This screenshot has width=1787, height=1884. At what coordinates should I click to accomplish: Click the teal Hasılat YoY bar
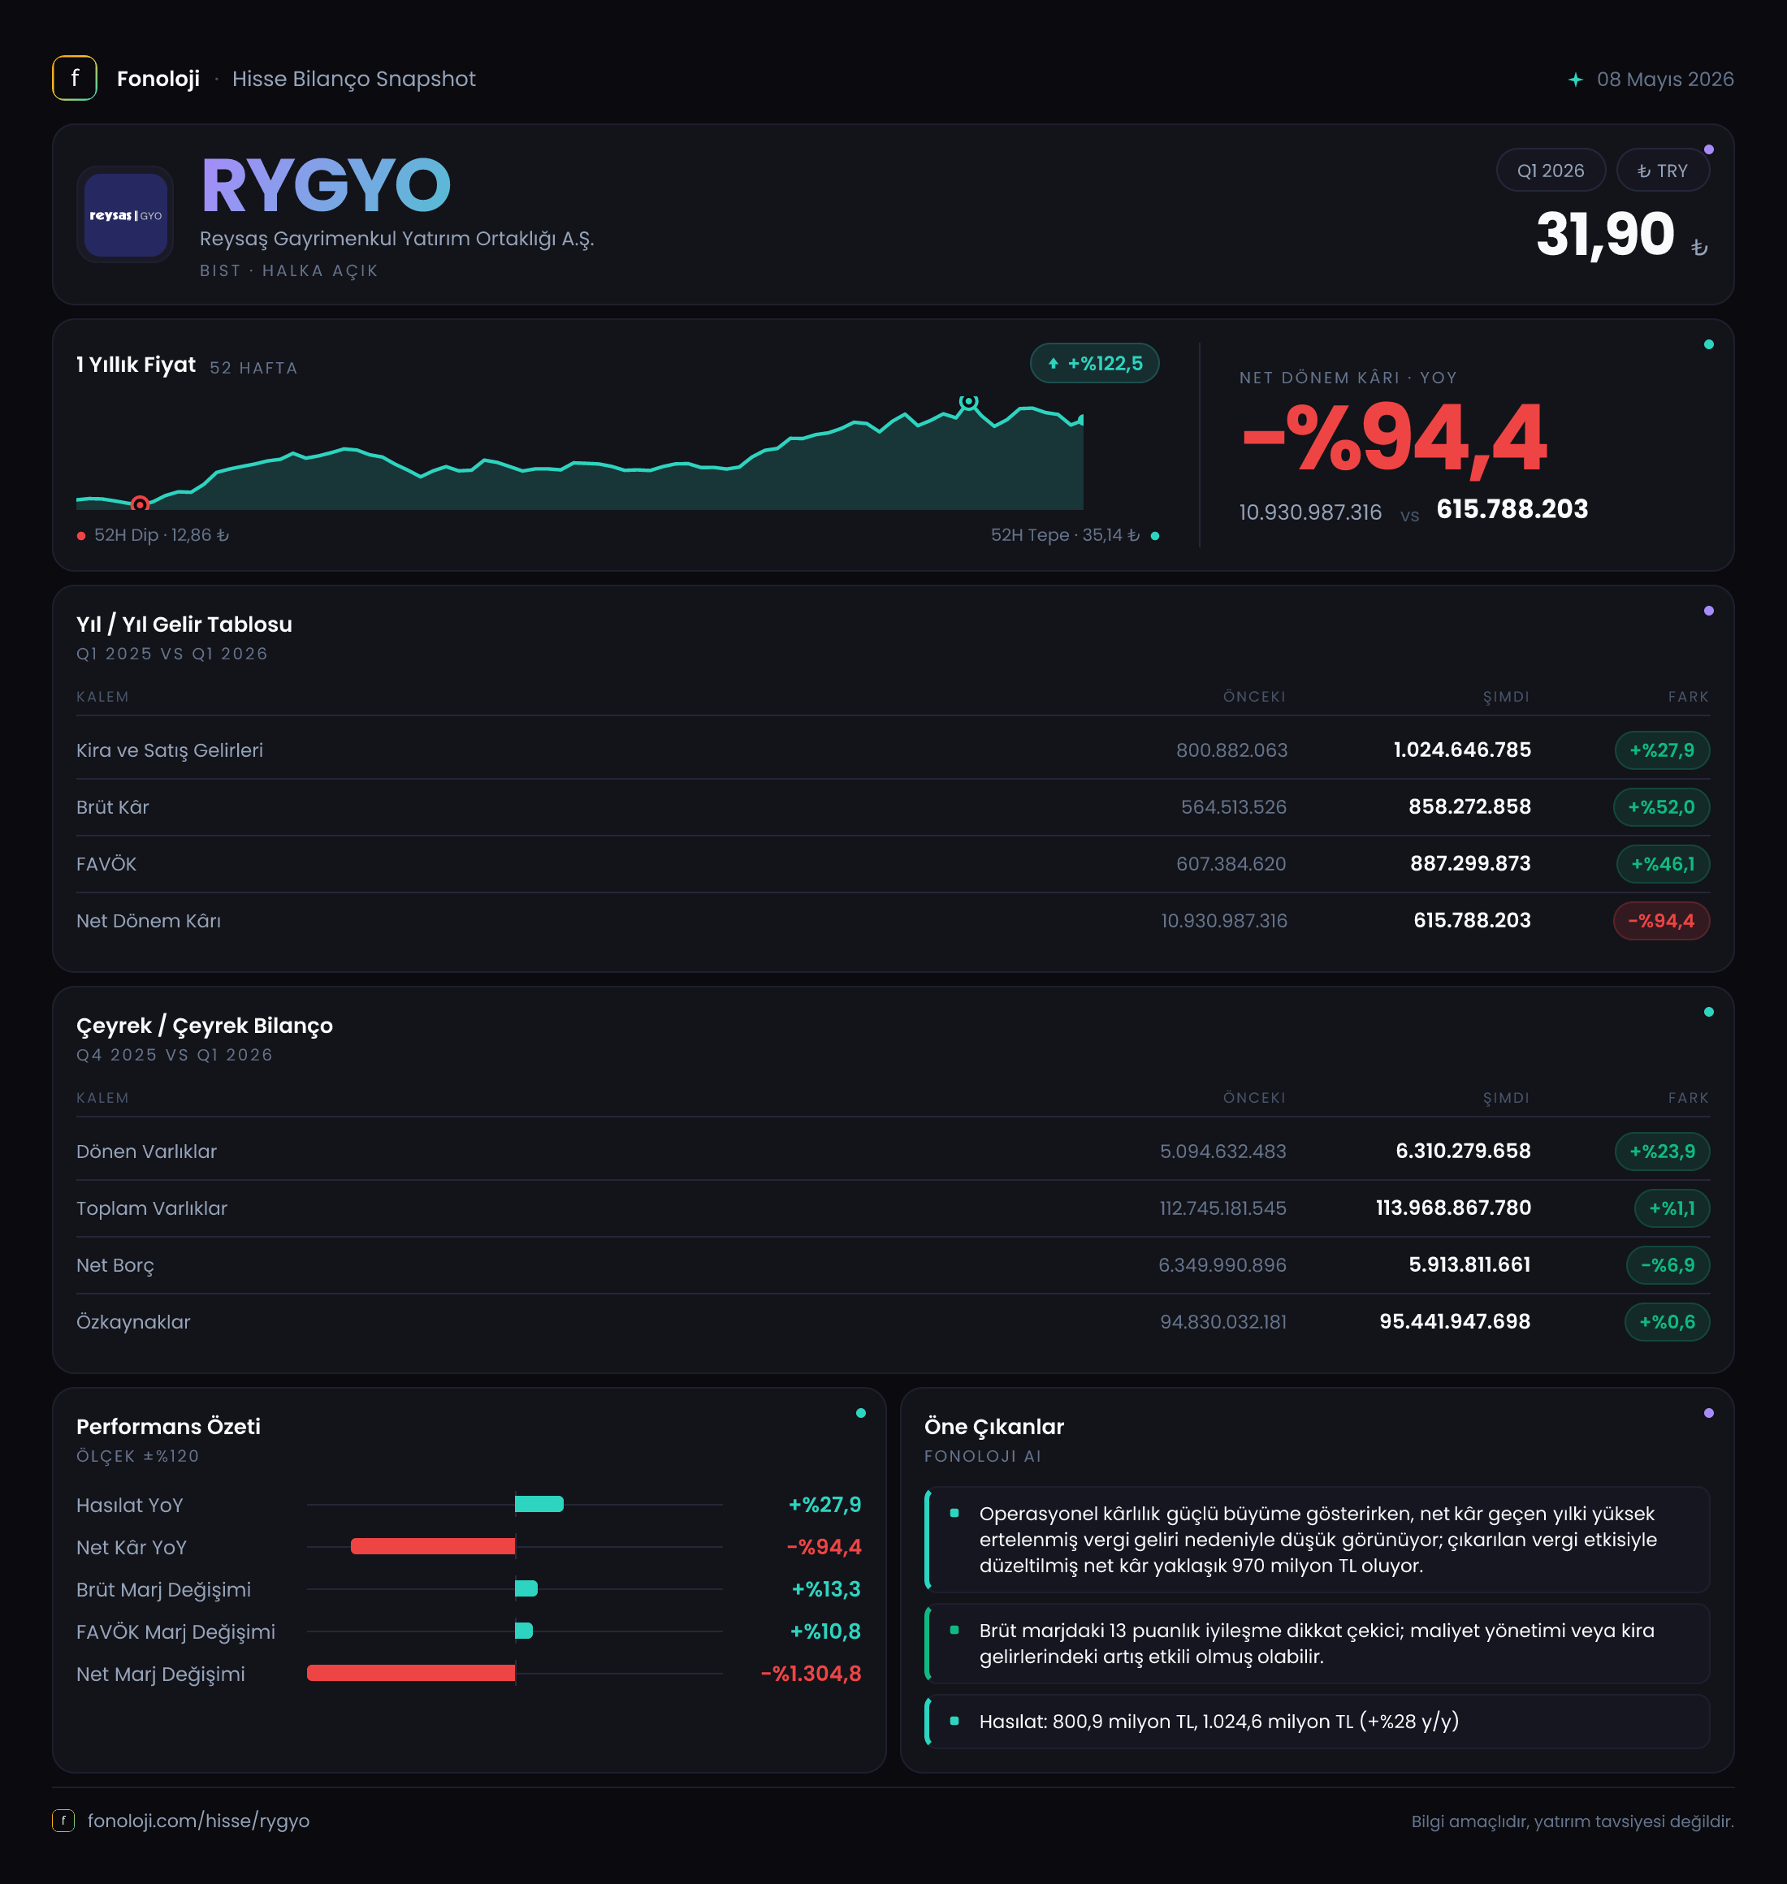click(539, 1504)
